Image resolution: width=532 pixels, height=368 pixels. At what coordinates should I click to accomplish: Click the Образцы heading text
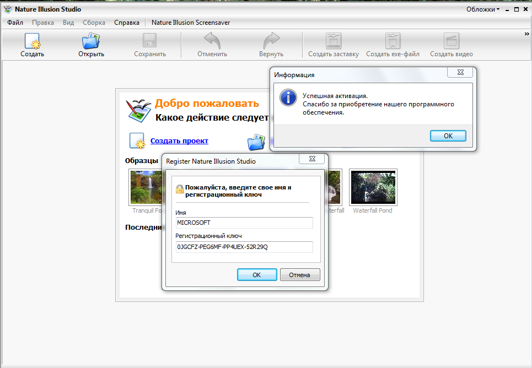pyautogui.click(x=142, y=160)
